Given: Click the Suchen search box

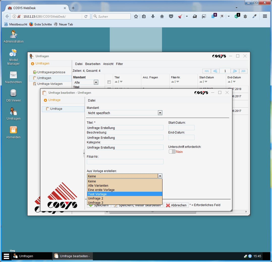Looking at the screenshot, I should click(x=111, y=16).
